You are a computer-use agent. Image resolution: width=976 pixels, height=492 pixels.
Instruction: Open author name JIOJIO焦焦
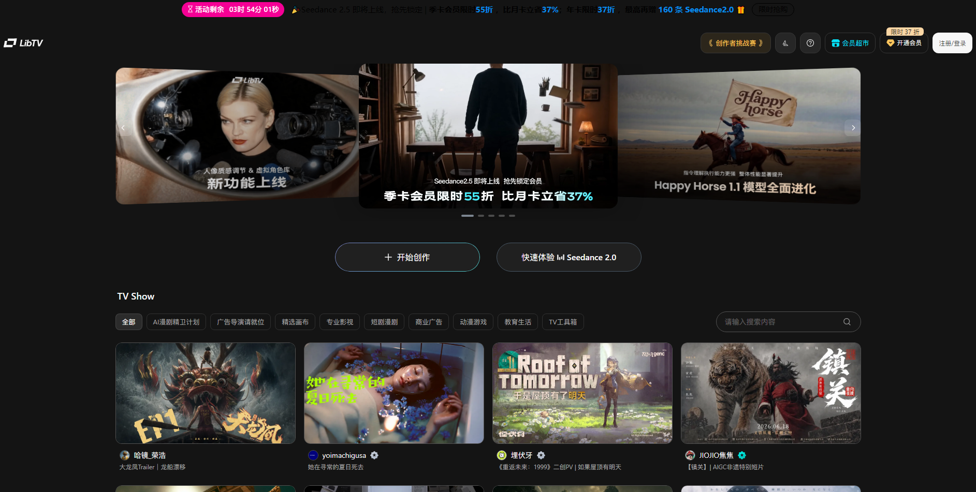tap(716, 455)
